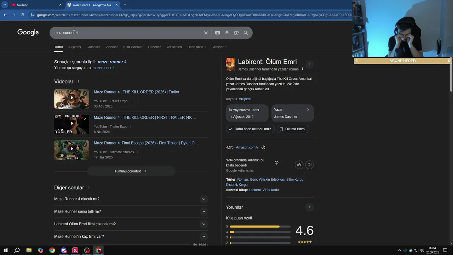Click the İlk Yayınlanma Tarihi card
The width and height of the screenshot is (453, 255).
click(x=247, y=113)
